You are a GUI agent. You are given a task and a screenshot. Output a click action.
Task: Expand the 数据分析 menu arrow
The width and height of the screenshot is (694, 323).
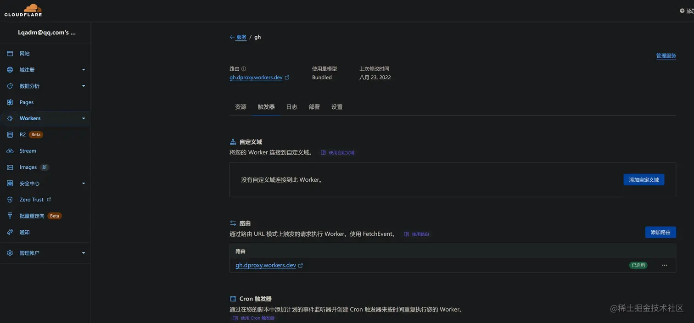(x=84, y=86)
